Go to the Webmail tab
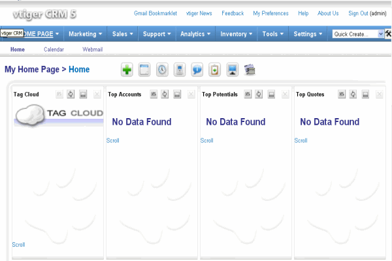Screen dimensions: 392x261 coord(93,50)
